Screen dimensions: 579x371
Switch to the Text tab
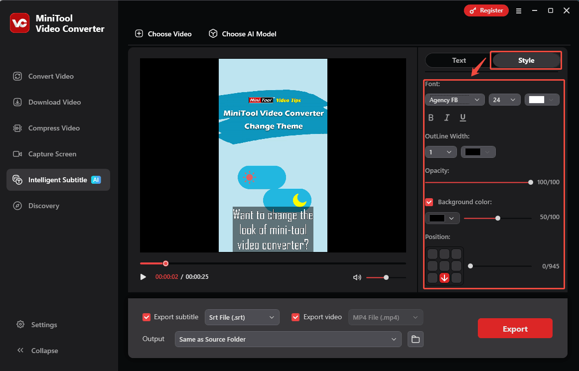coord(458,60)
